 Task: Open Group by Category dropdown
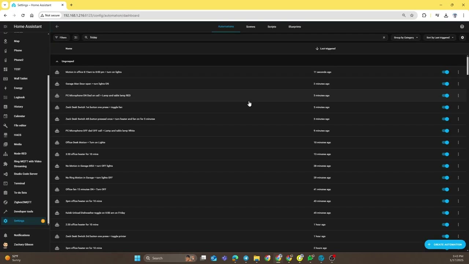[x=406, y=37]
